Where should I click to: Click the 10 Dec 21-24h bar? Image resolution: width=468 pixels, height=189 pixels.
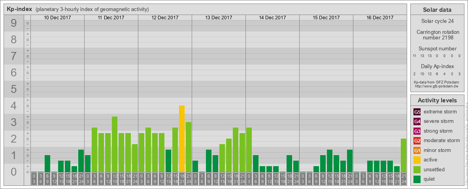pos(81,161)
